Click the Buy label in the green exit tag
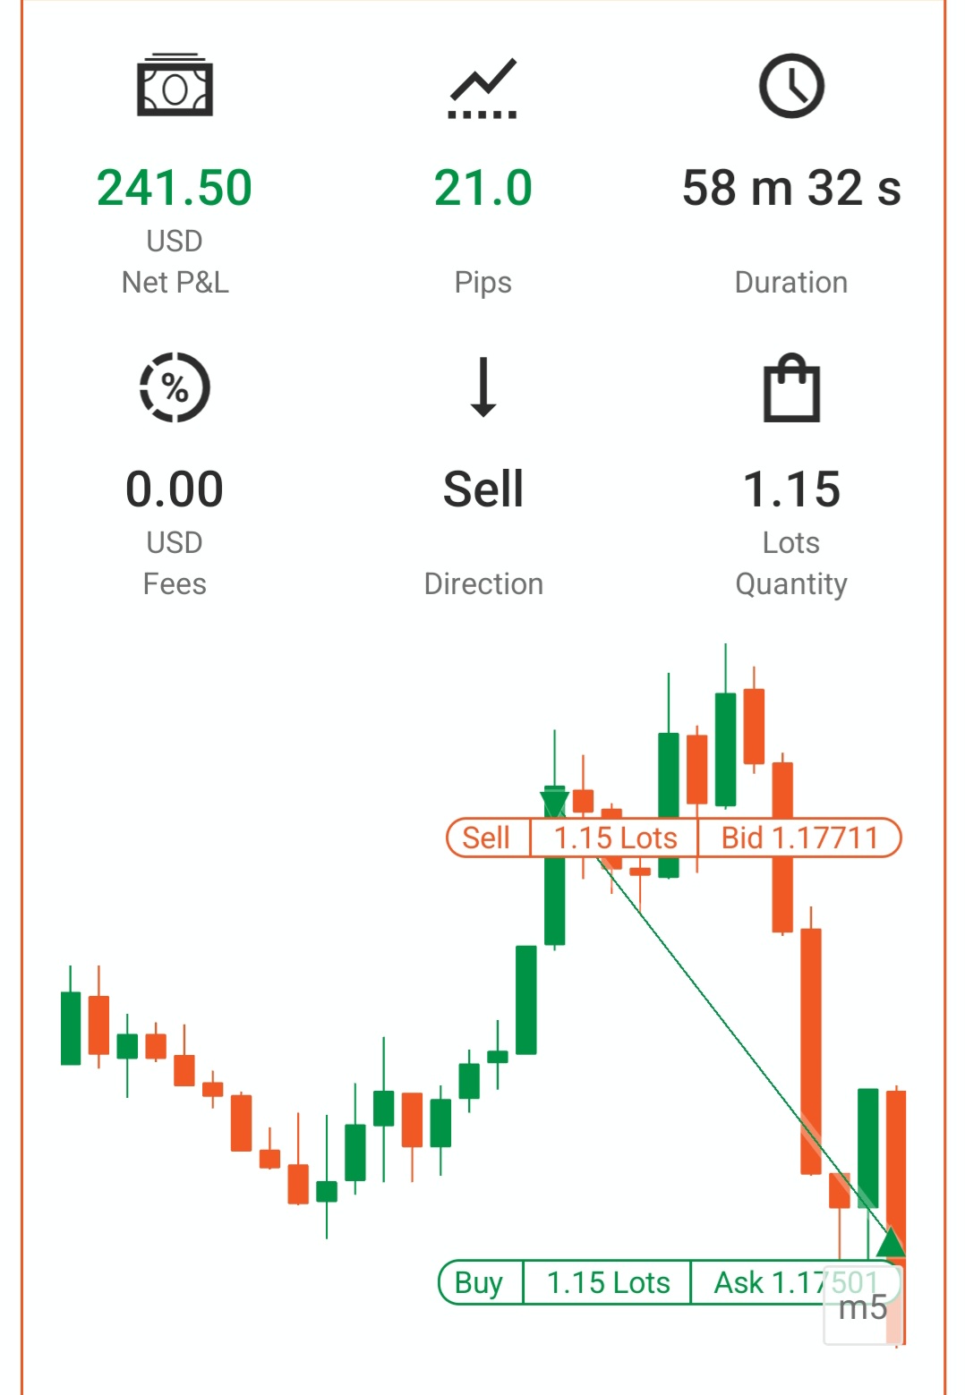This screenshot has height=1395, width=965. 479,1282
